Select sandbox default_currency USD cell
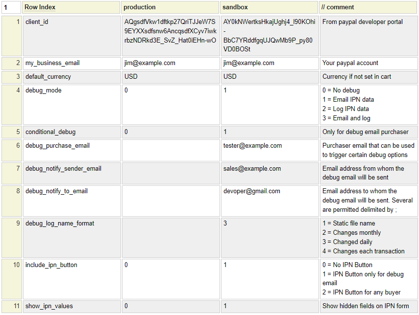The height and width of the screenshot is (315, 419). [269, 77]
